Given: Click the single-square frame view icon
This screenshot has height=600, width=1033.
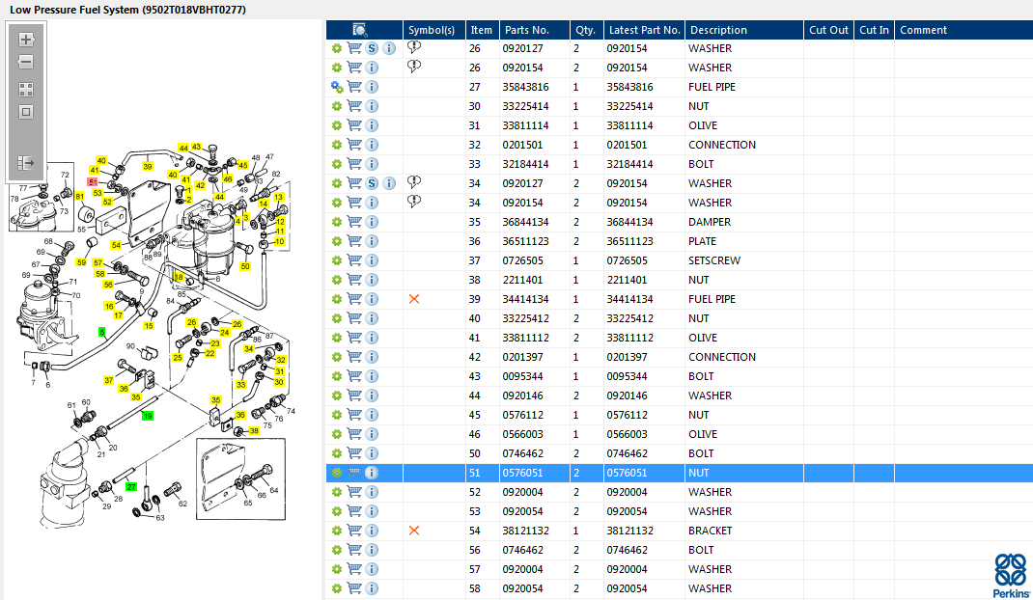Looking at the screenshot, I should click(26, 112).
